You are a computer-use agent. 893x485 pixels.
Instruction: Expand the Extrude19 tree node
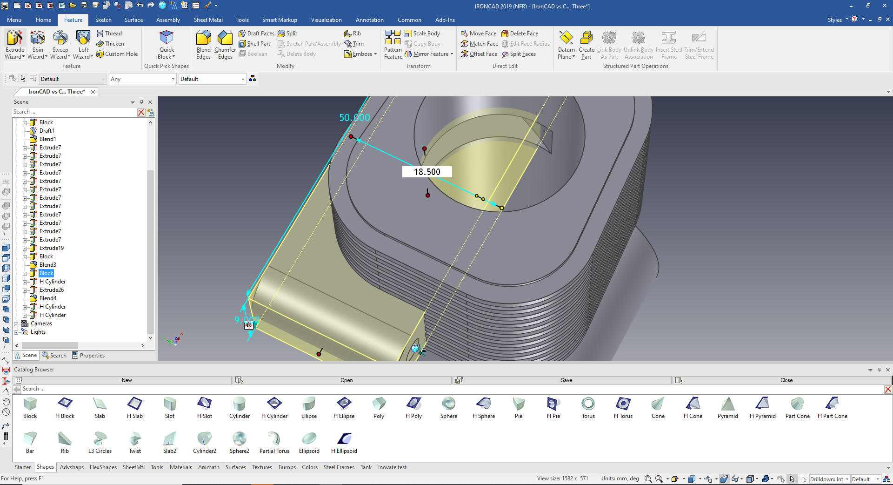pyautogui.click(x=25, y=249)
